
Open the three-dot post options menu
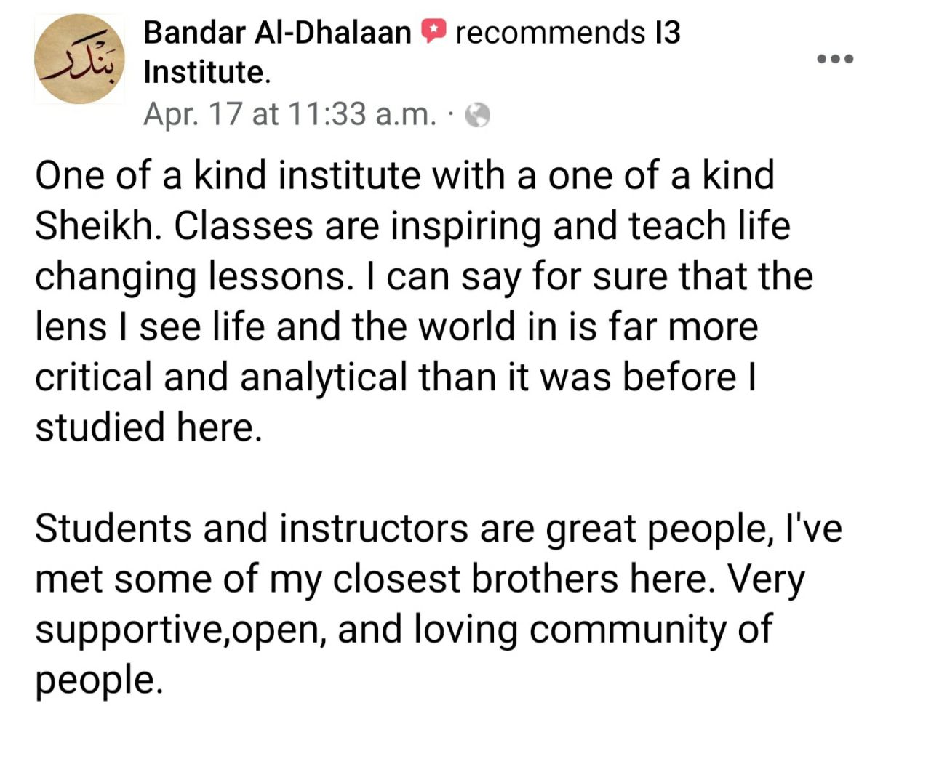835,58
